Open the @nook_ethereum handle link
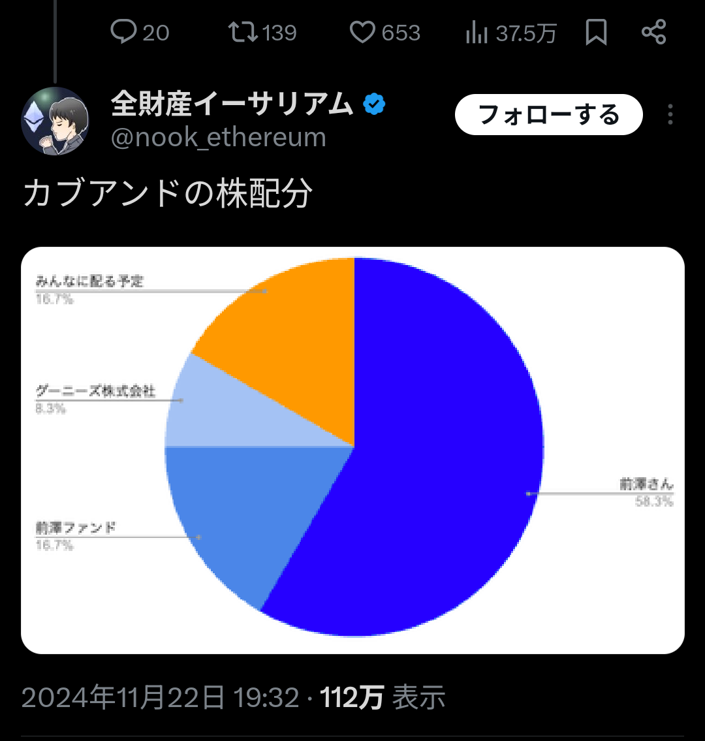Screen dimensions: 705x741 [x=218, y=138]
